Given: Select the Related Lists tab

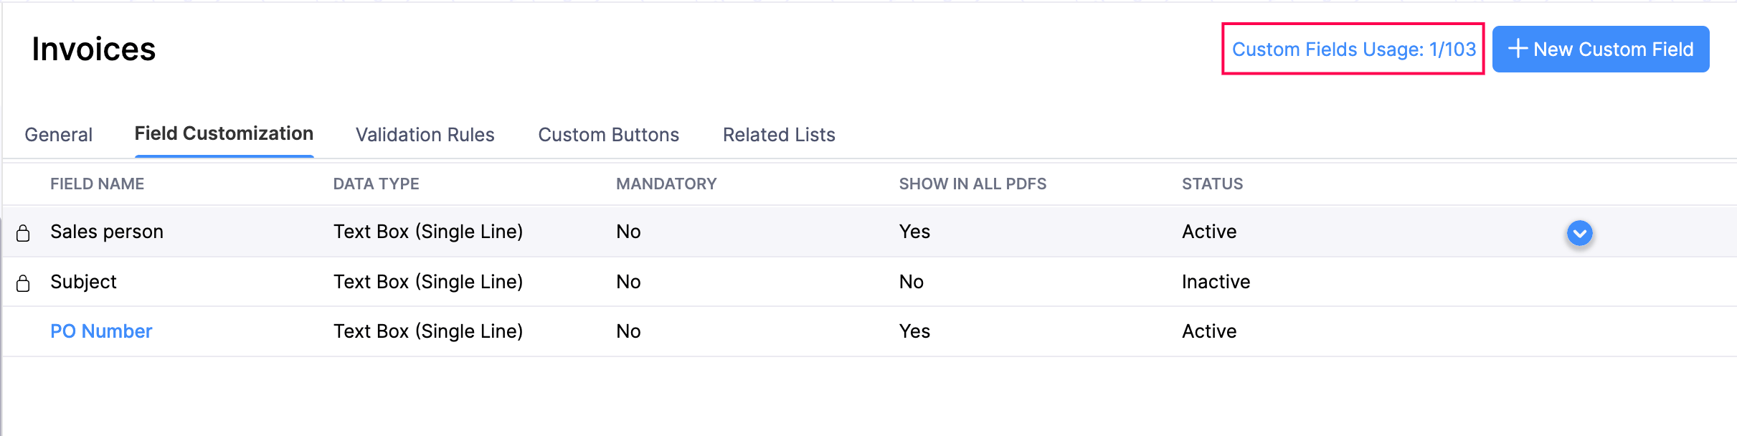Looking at the screenshot, I should (779, 134).
